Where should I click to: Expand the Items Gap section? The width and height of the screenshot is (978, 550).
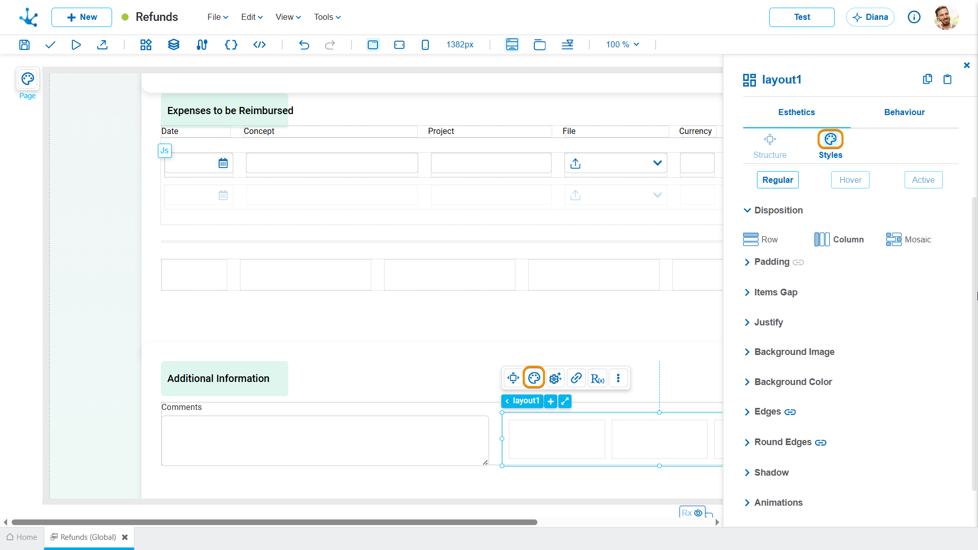[x=771, y=292]
